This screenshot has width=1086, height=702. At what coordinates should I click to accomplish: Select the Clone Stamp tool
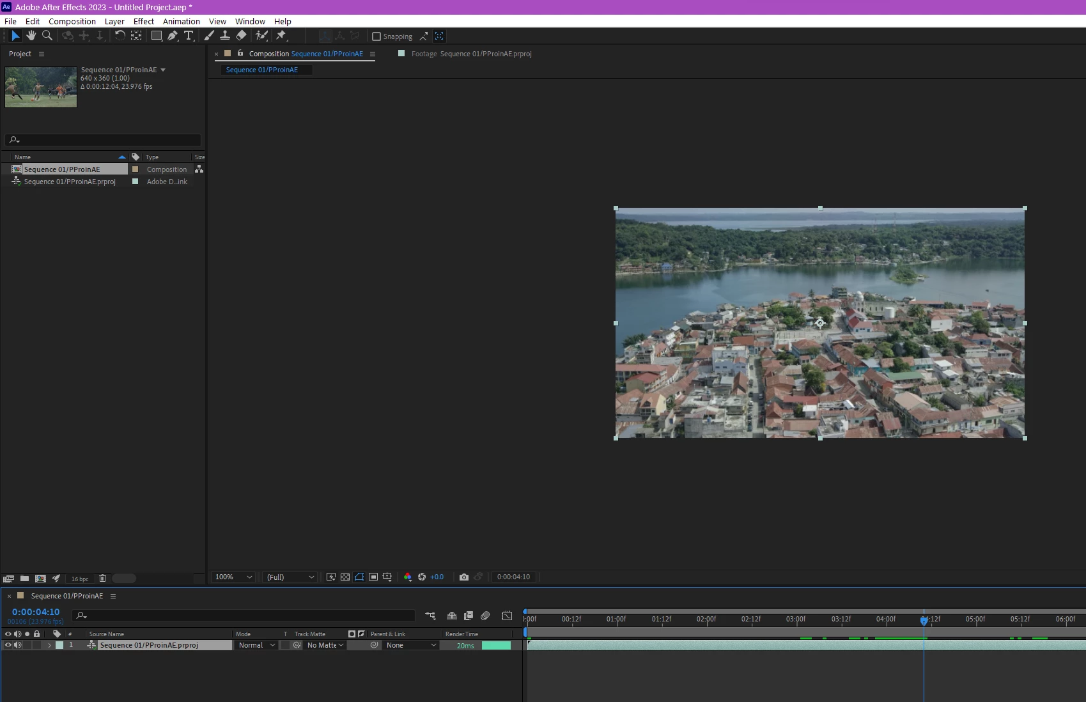(225, 36)
